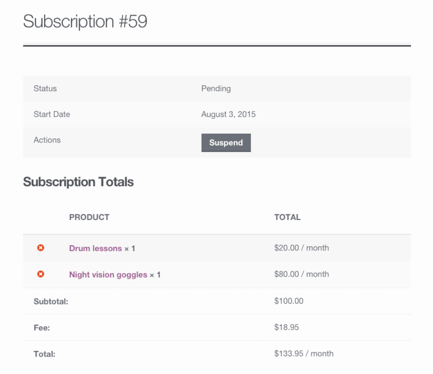Screen dimensions: 433x374
Task: Select the PRODUCT column header
Action: coord(89,217)
